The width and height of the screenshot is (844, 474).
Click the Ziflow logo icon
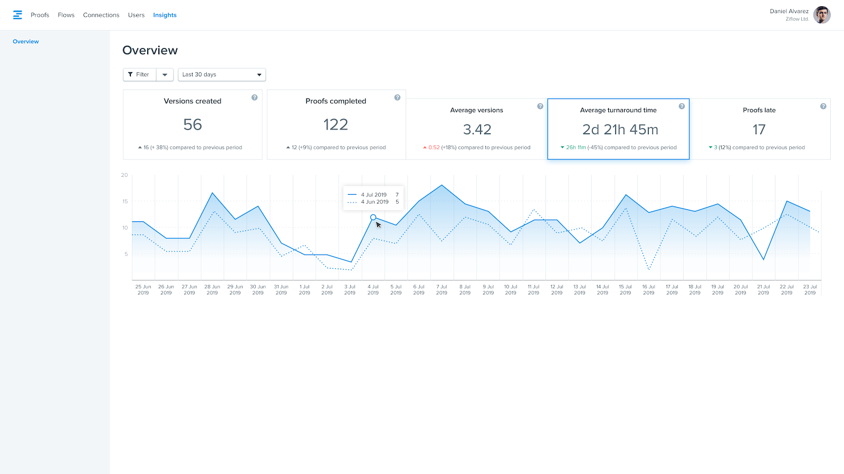pos(17,15)
